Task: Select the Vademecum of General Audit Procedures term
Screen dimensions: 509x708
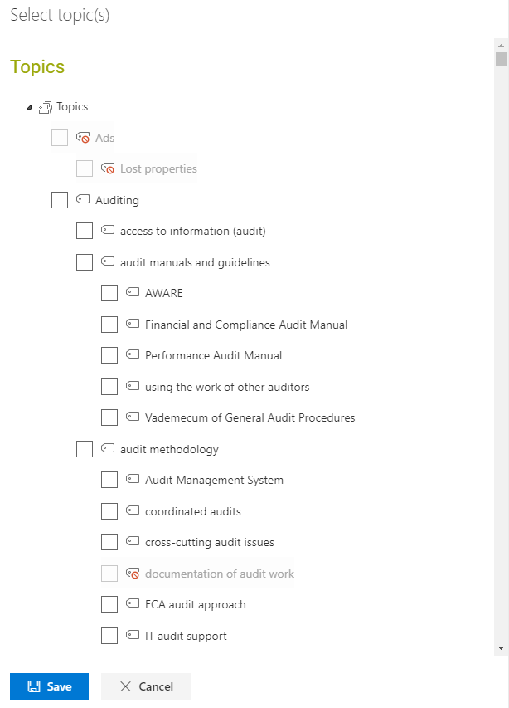Action: point(250,417)
